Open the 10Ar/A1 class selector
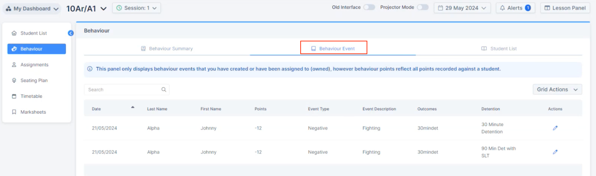The height and width of the screenshot is (176, 596). (86, 9)
